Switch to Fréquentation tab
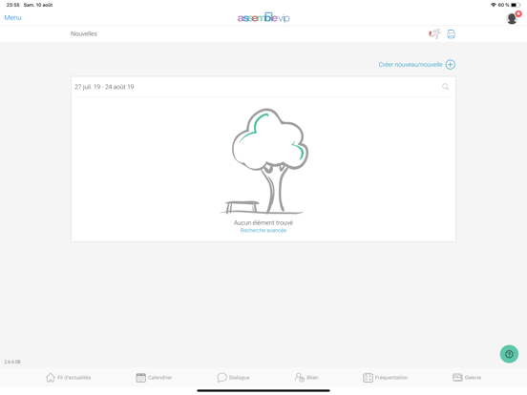This screenshot has height=395, width=527. [385, 378]
